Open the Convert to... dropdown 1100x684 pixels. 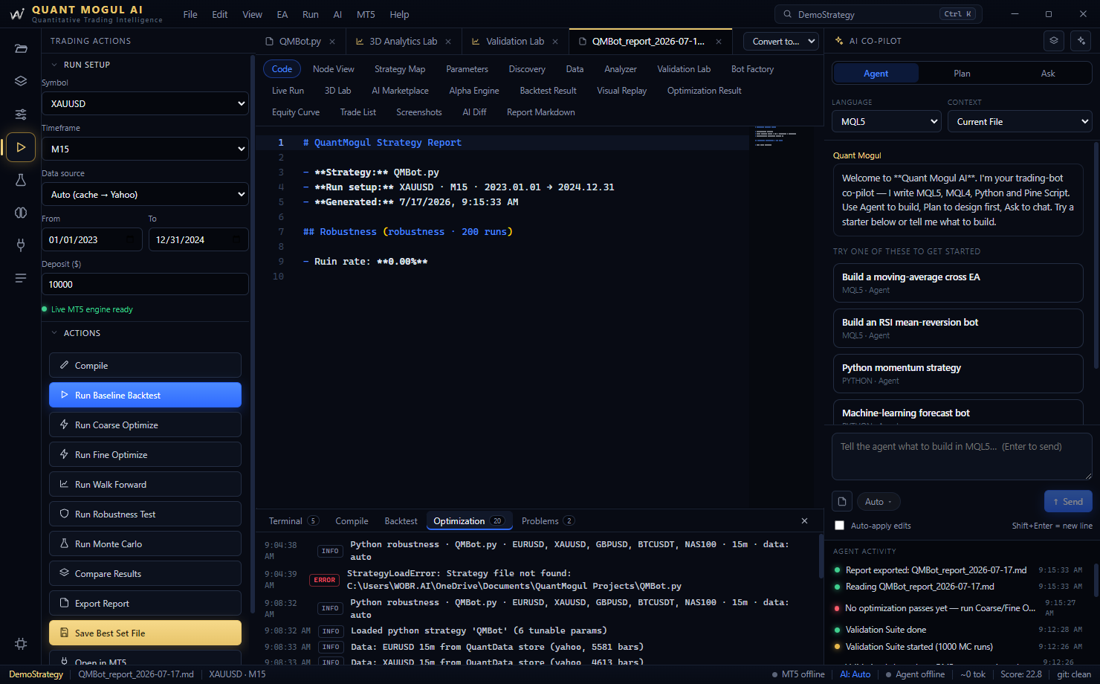[781, 42]
